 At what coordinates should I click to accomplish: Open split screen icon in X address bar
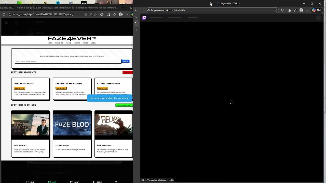86,14
